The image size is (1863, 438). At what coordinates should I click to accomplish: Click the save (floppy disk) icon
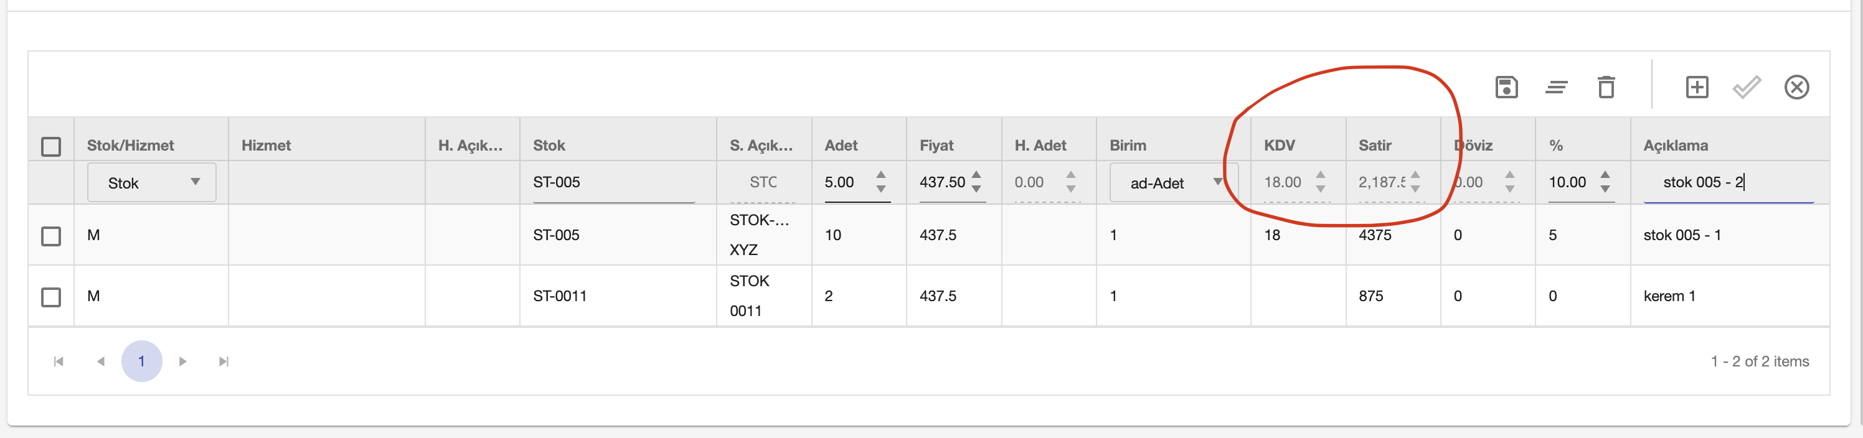pyautogui.click(x=1506, y=88)
